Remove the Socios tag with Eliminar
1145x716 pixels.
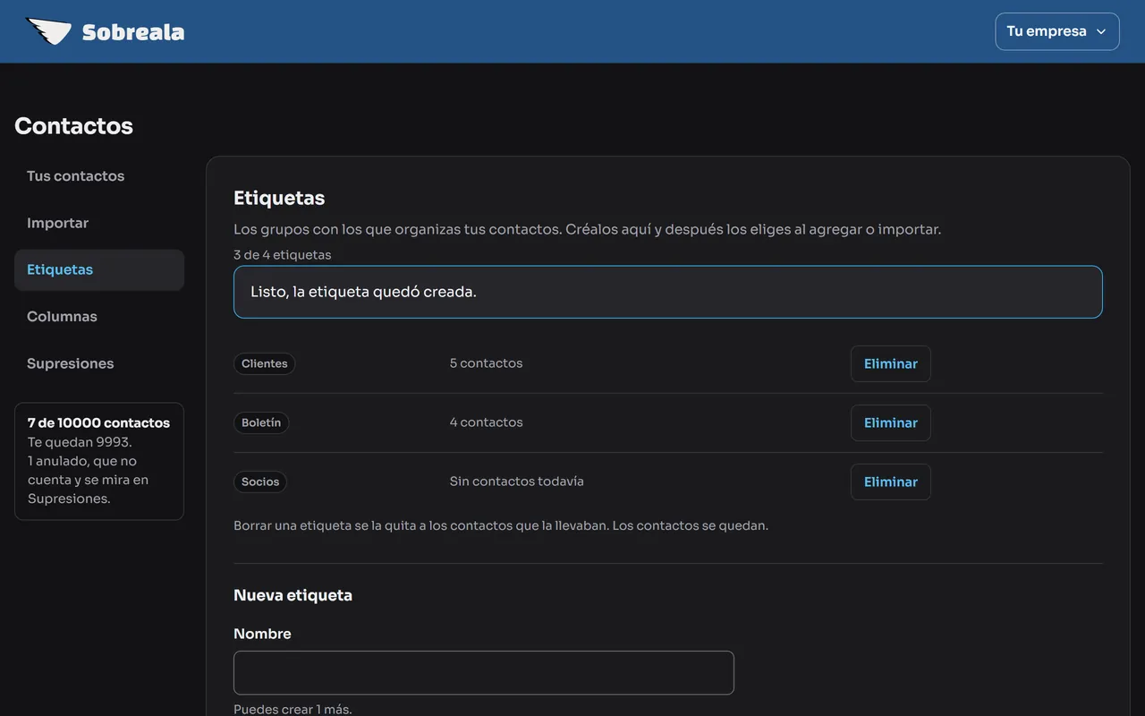[x=891, y=482]
